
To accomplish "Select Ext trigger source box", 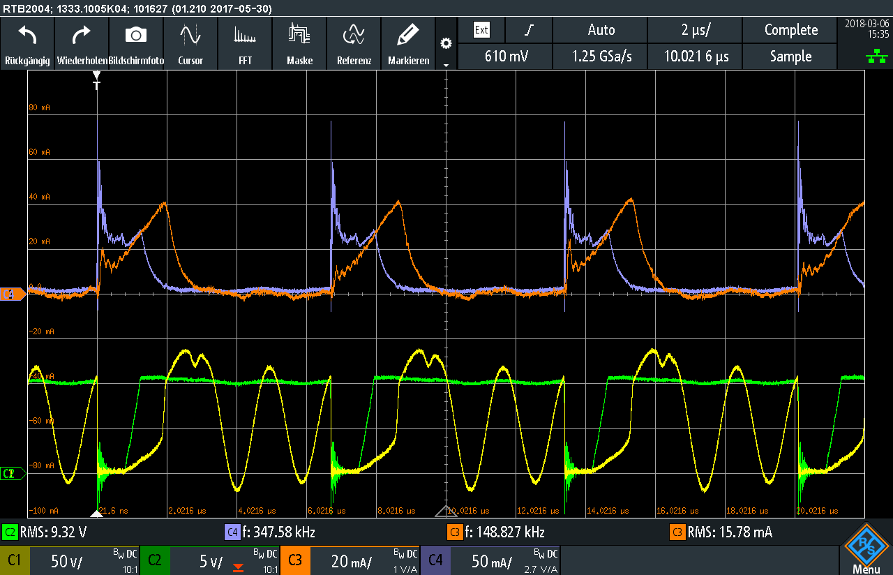I will coord(481,30).
